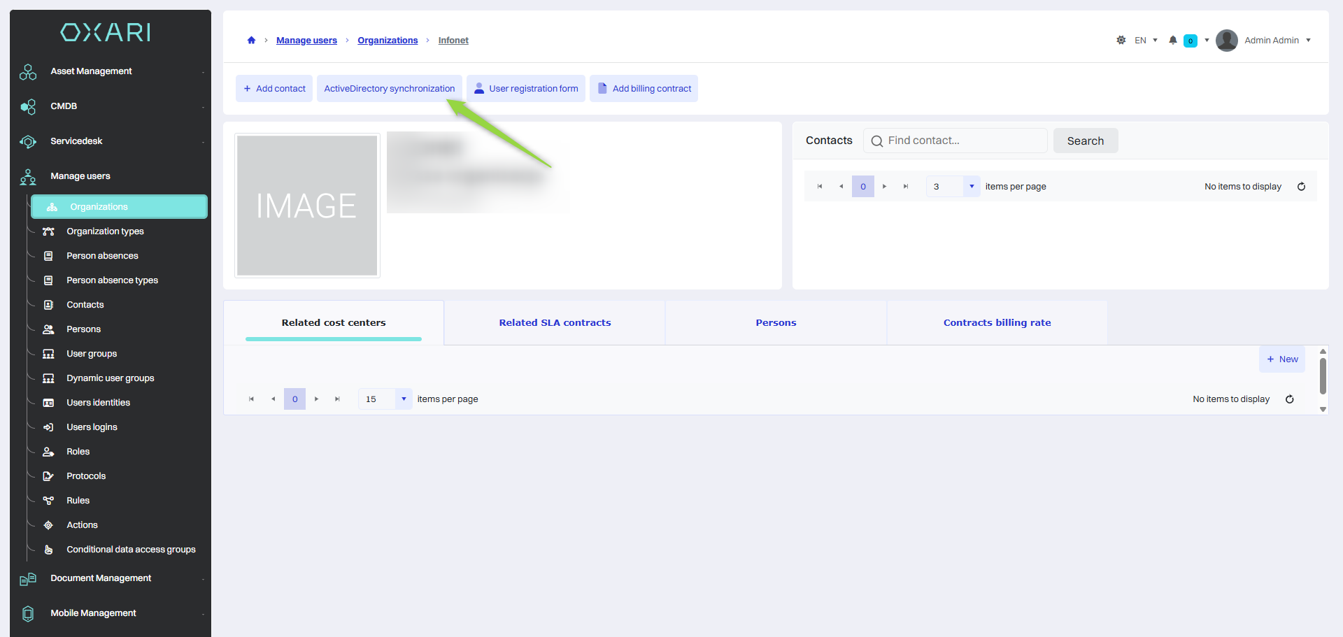This screenshot has height=637, width=1343.
Task: Switch to Related SLA contracts tab
Action: click(555, 323)
